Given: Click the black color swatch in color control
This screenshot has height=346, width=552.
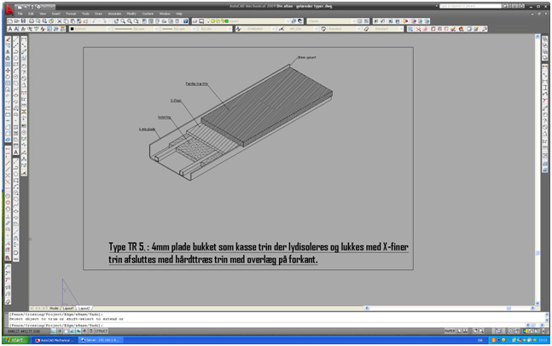Looking at the screenshot, I should [72, 29].
